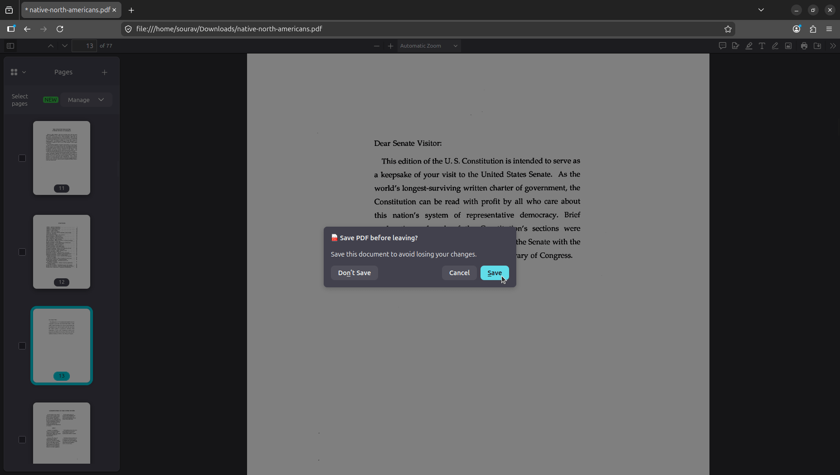Open the sidebar view switcher dropdown

click(18, 72)
